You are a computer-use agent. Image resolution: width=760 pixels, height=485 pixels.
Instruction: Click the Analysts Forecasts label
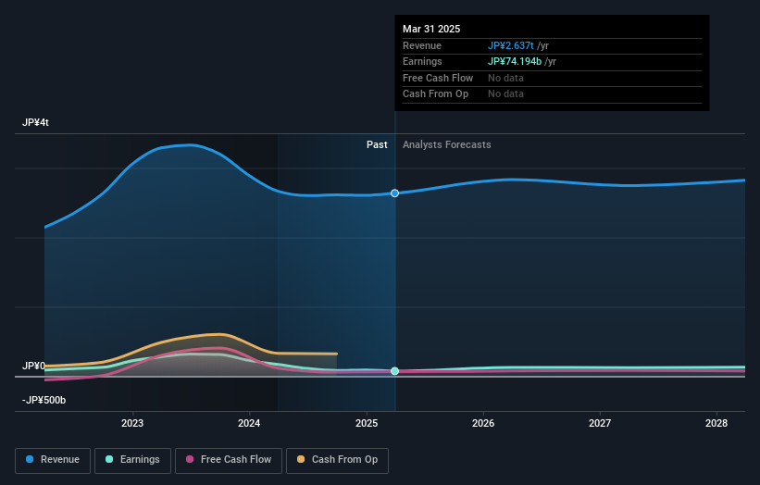tap(446, 144)
